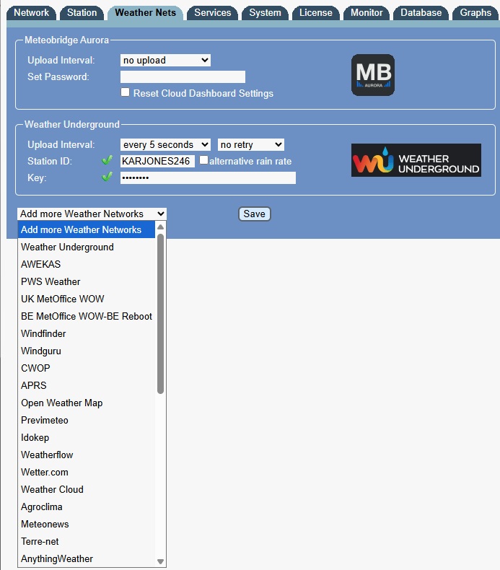The height and width of the screenshot is (570, 500).
Task: Choose 'Open Weather Map' option
Action: click(x=87, y=403)
